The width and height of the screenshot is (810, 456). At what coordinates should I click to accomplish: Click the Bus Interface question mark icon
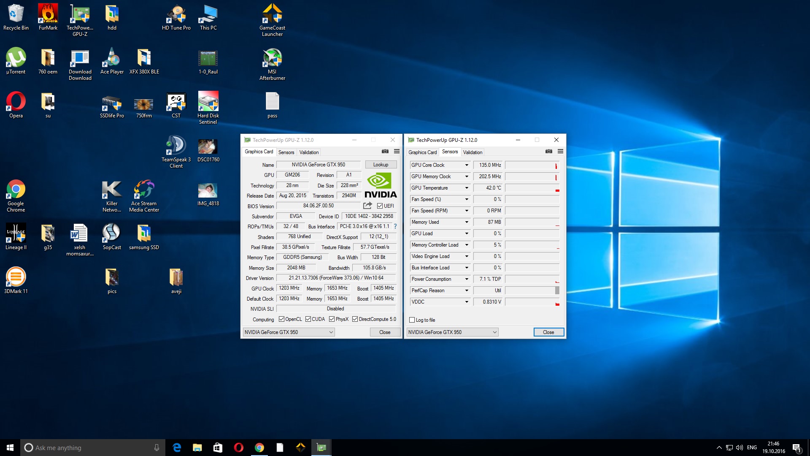coord(395,226)
